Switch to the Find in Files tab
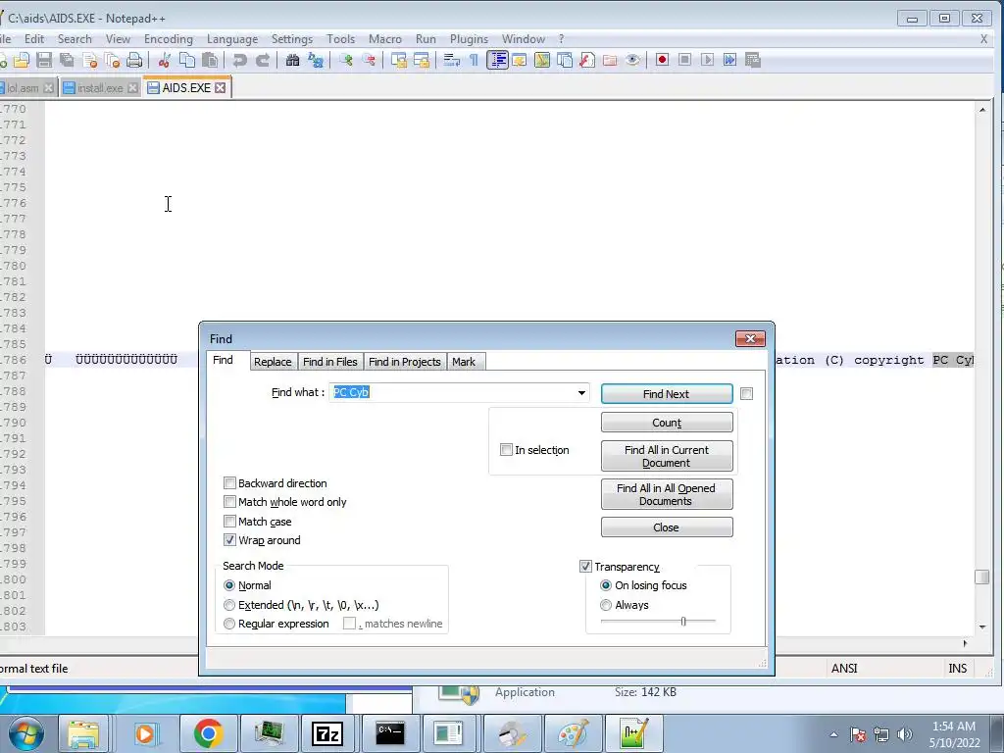 pos(329,362)
